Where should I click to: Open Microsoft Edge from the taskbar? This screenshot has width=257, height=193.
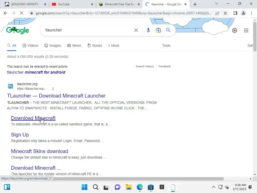point(140,187)
